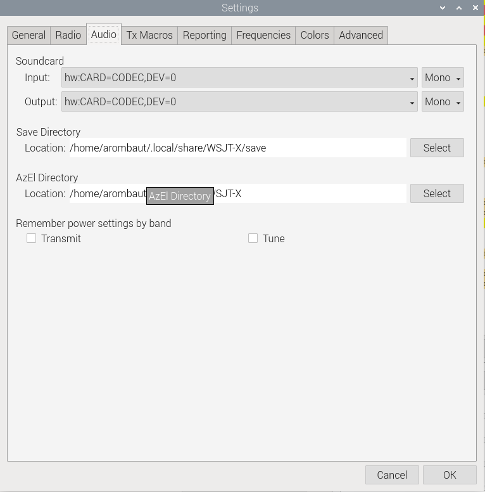Go to the Reporting tab

[x=205, y=35]
